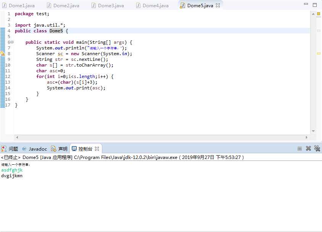This screenshot has height=232, width=322.
Task: Click line number 9 in the gutter
Action: point(9,59)
